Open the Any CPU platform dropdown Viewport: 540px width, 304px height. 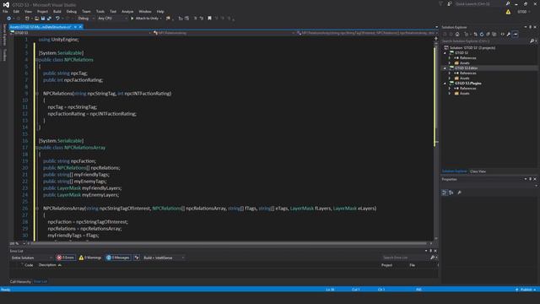(x=112, y=19)
